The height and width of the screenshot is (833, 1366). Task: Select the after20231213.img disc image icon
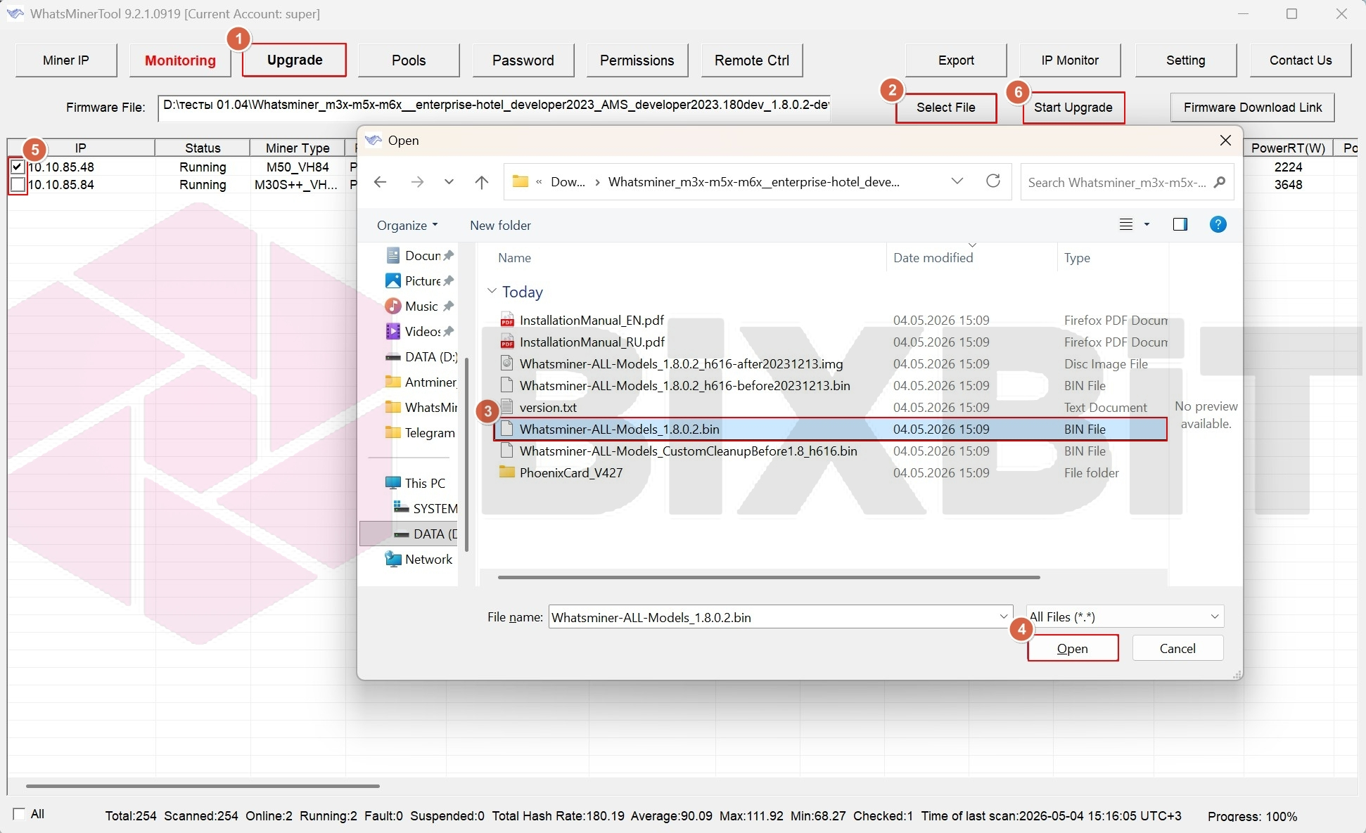click(x=506, y=363)
